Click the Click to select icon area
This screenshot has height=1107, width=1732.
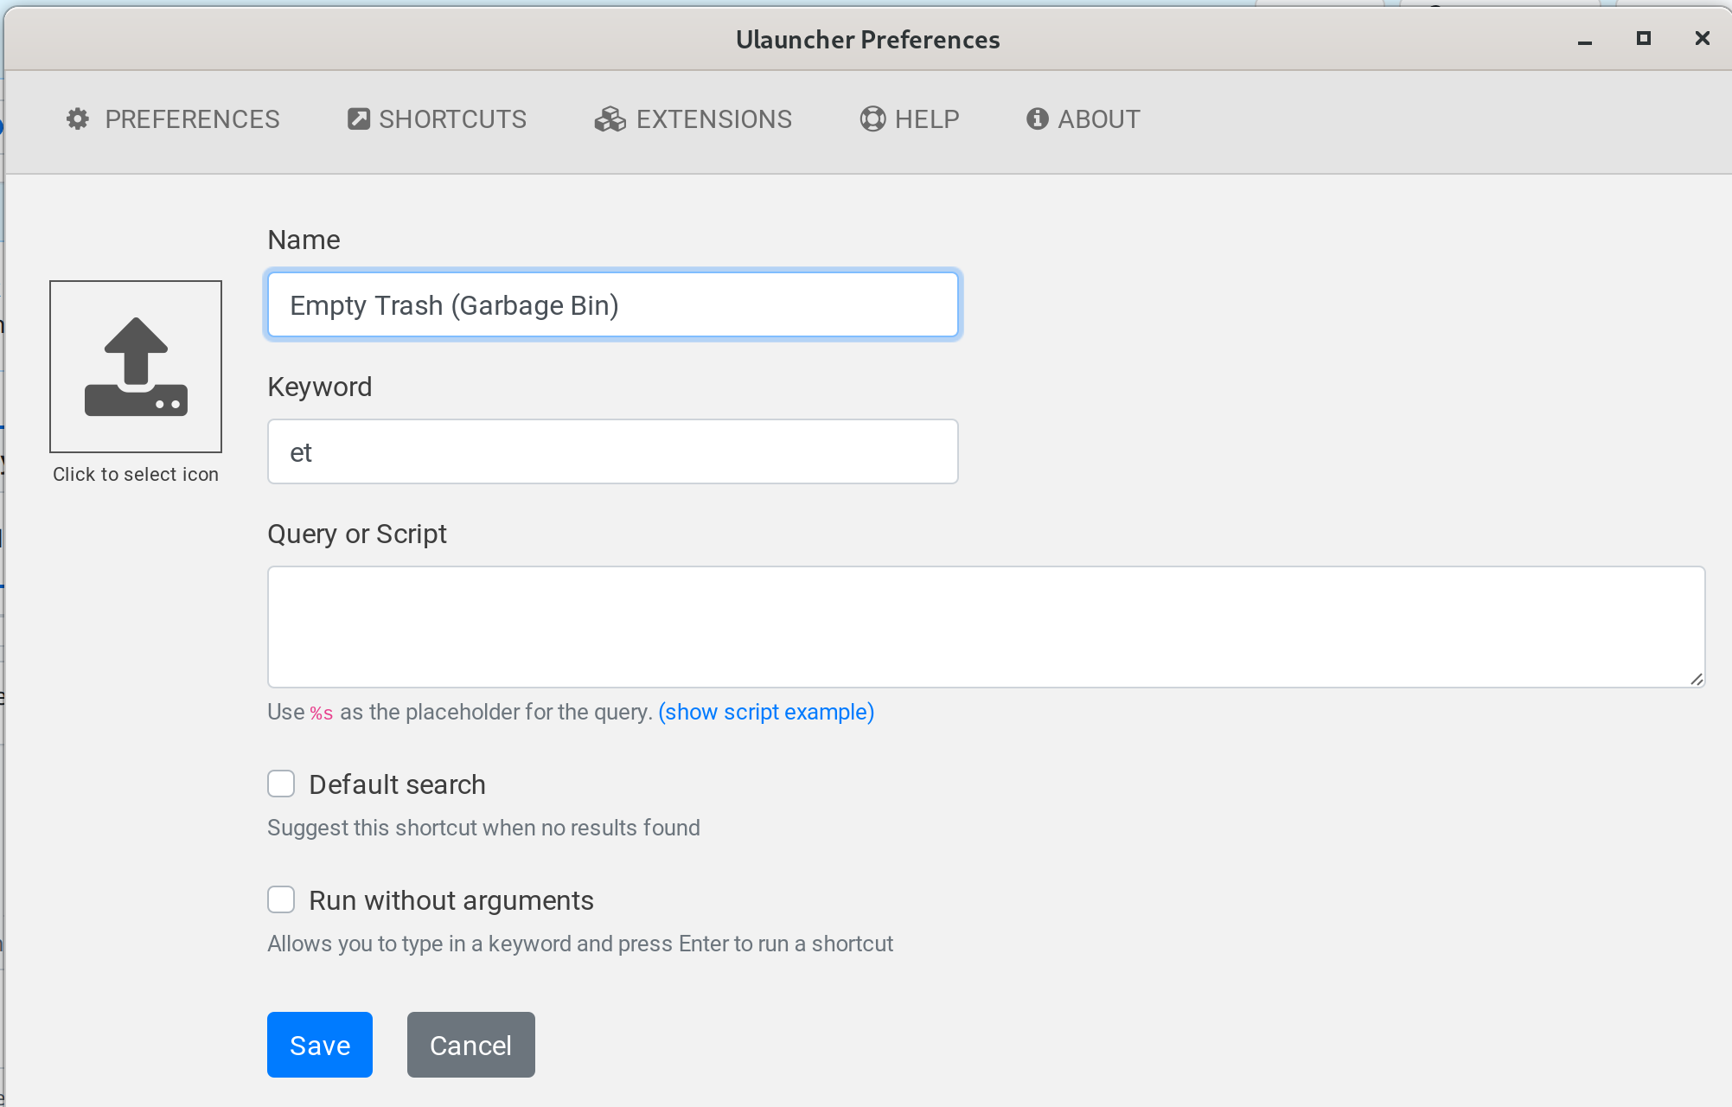(x=136, y=474)
